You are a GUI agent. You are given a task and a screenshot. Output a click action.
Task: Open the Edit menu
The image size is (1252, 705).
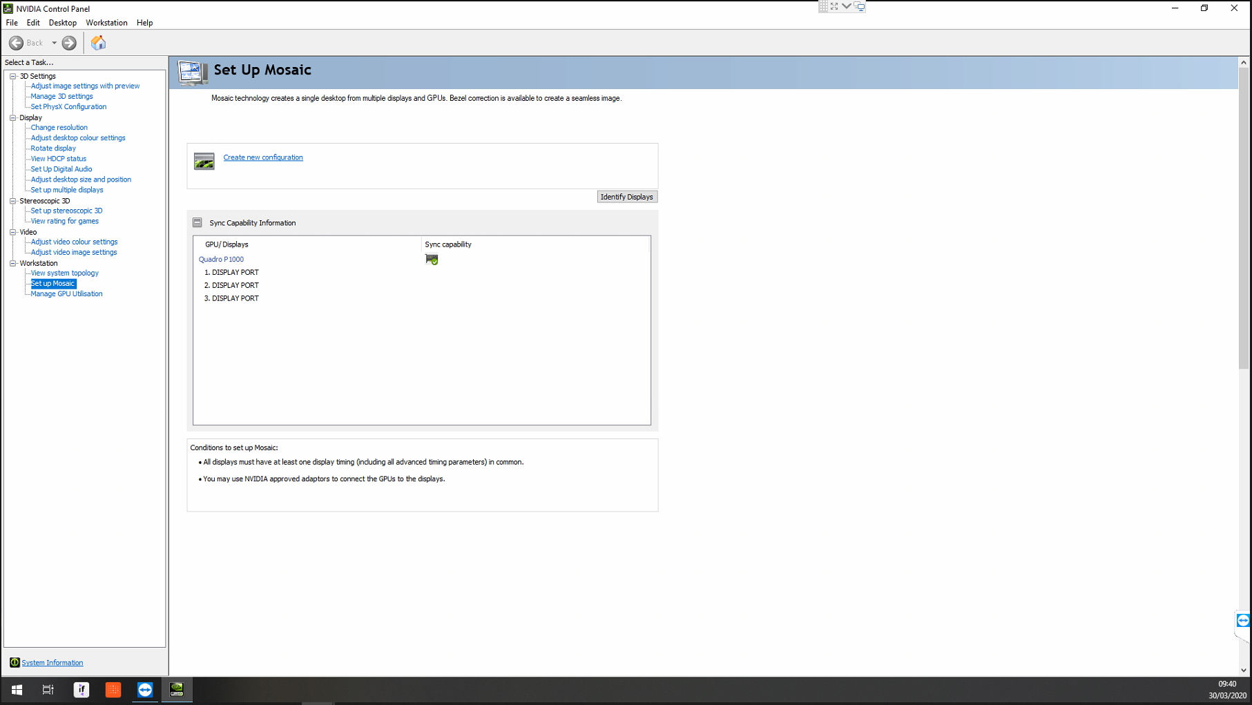click(33, 23)
